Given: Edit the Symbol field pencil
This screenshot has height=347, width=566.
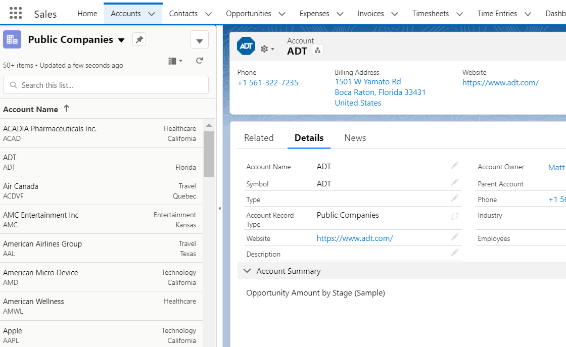Looking at the screenshot, I should tap(454, 182).
